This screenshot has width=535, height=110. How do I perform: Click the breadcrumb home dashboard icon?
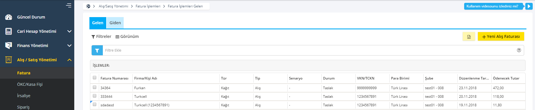88,6
